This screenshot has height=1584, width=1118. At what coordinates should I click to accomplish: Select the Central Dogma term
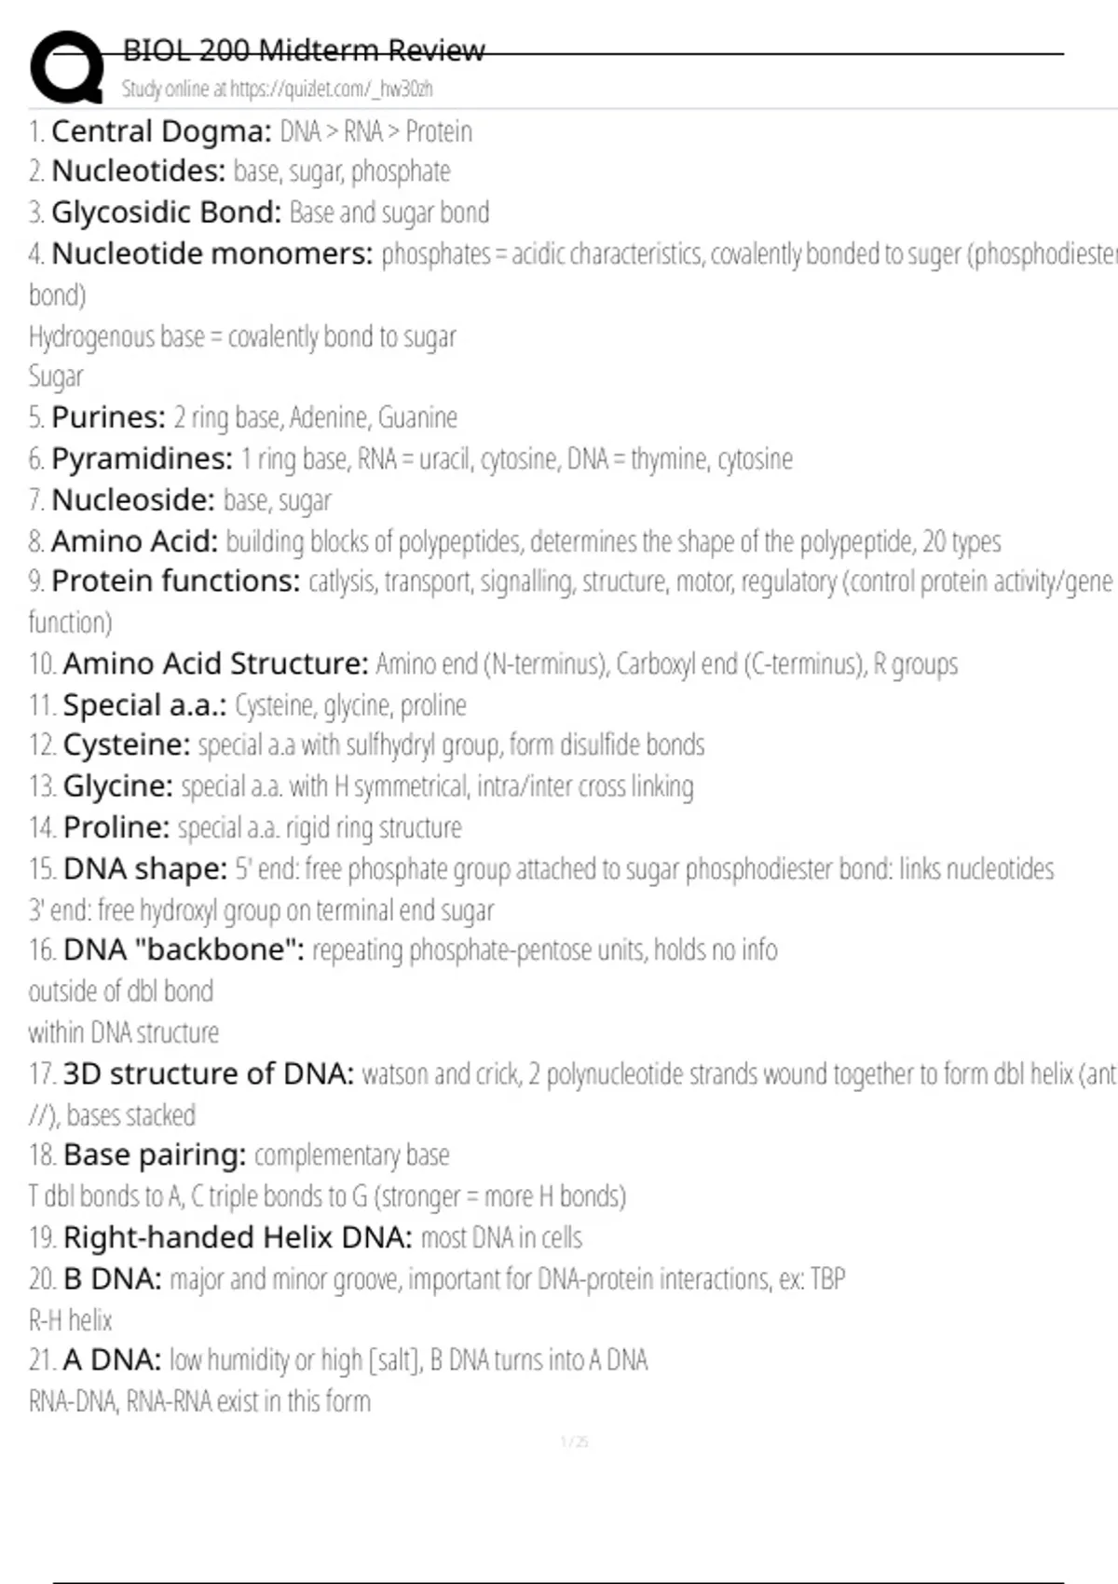point(160,131)
